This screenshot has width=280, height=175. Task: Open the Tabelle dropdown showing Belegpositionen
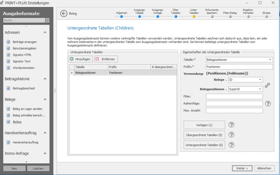(x=270, y=60)
